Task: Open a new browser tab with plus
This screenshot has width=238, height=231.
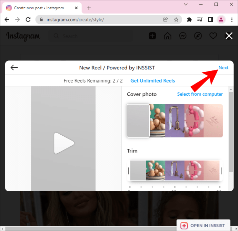Action: 89,8
